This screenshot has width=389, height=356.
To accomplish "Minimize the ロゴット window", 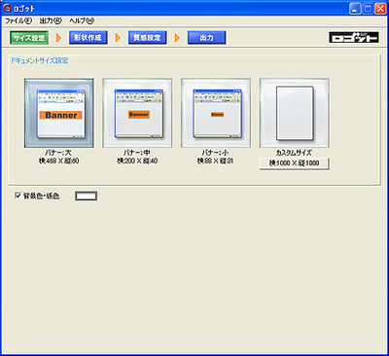I will pos(355,9).
